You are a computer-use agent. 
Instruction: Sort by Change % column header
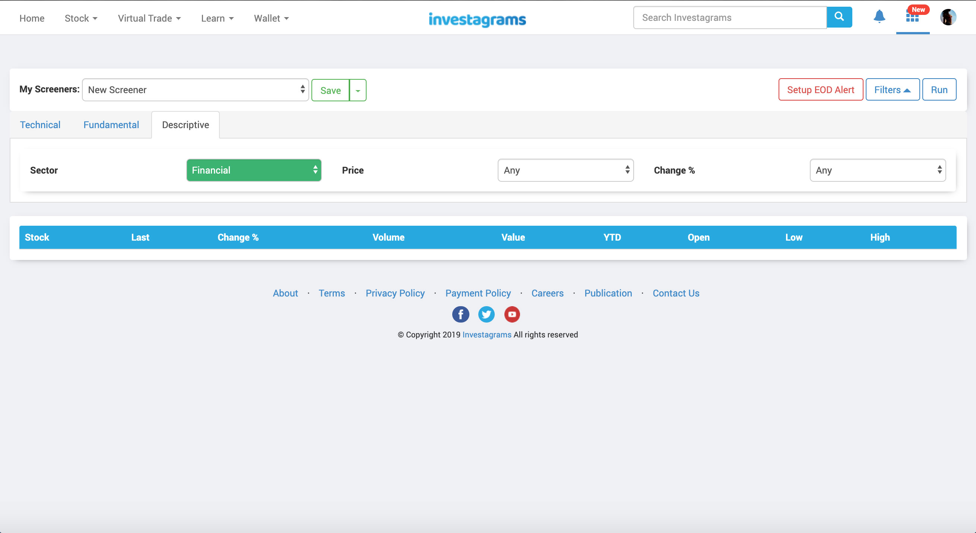238,238
